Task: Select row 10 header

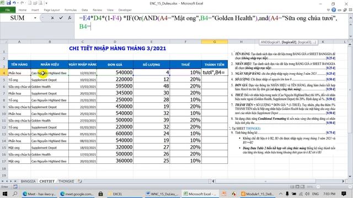Action: pyautogui.click(x=4, y=114)
